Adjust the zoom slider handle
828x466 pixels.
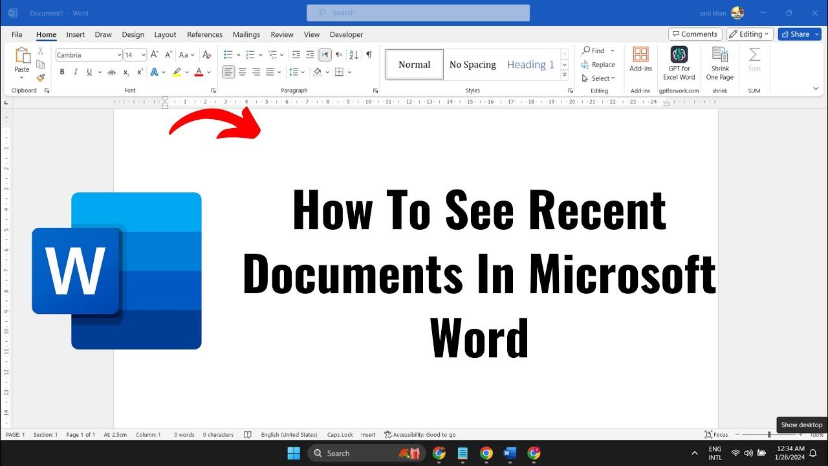tap(769, 435)
